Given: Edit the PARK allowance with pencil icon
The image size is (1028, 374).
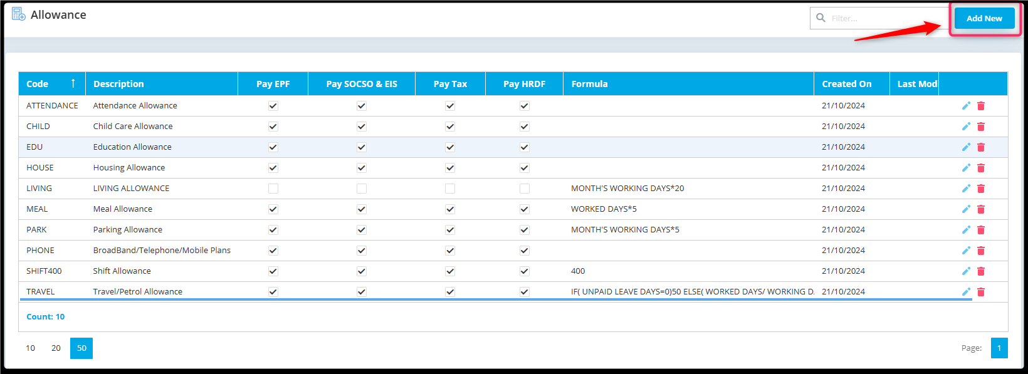Looking at the screenshot, I should [x=966, y=230].
